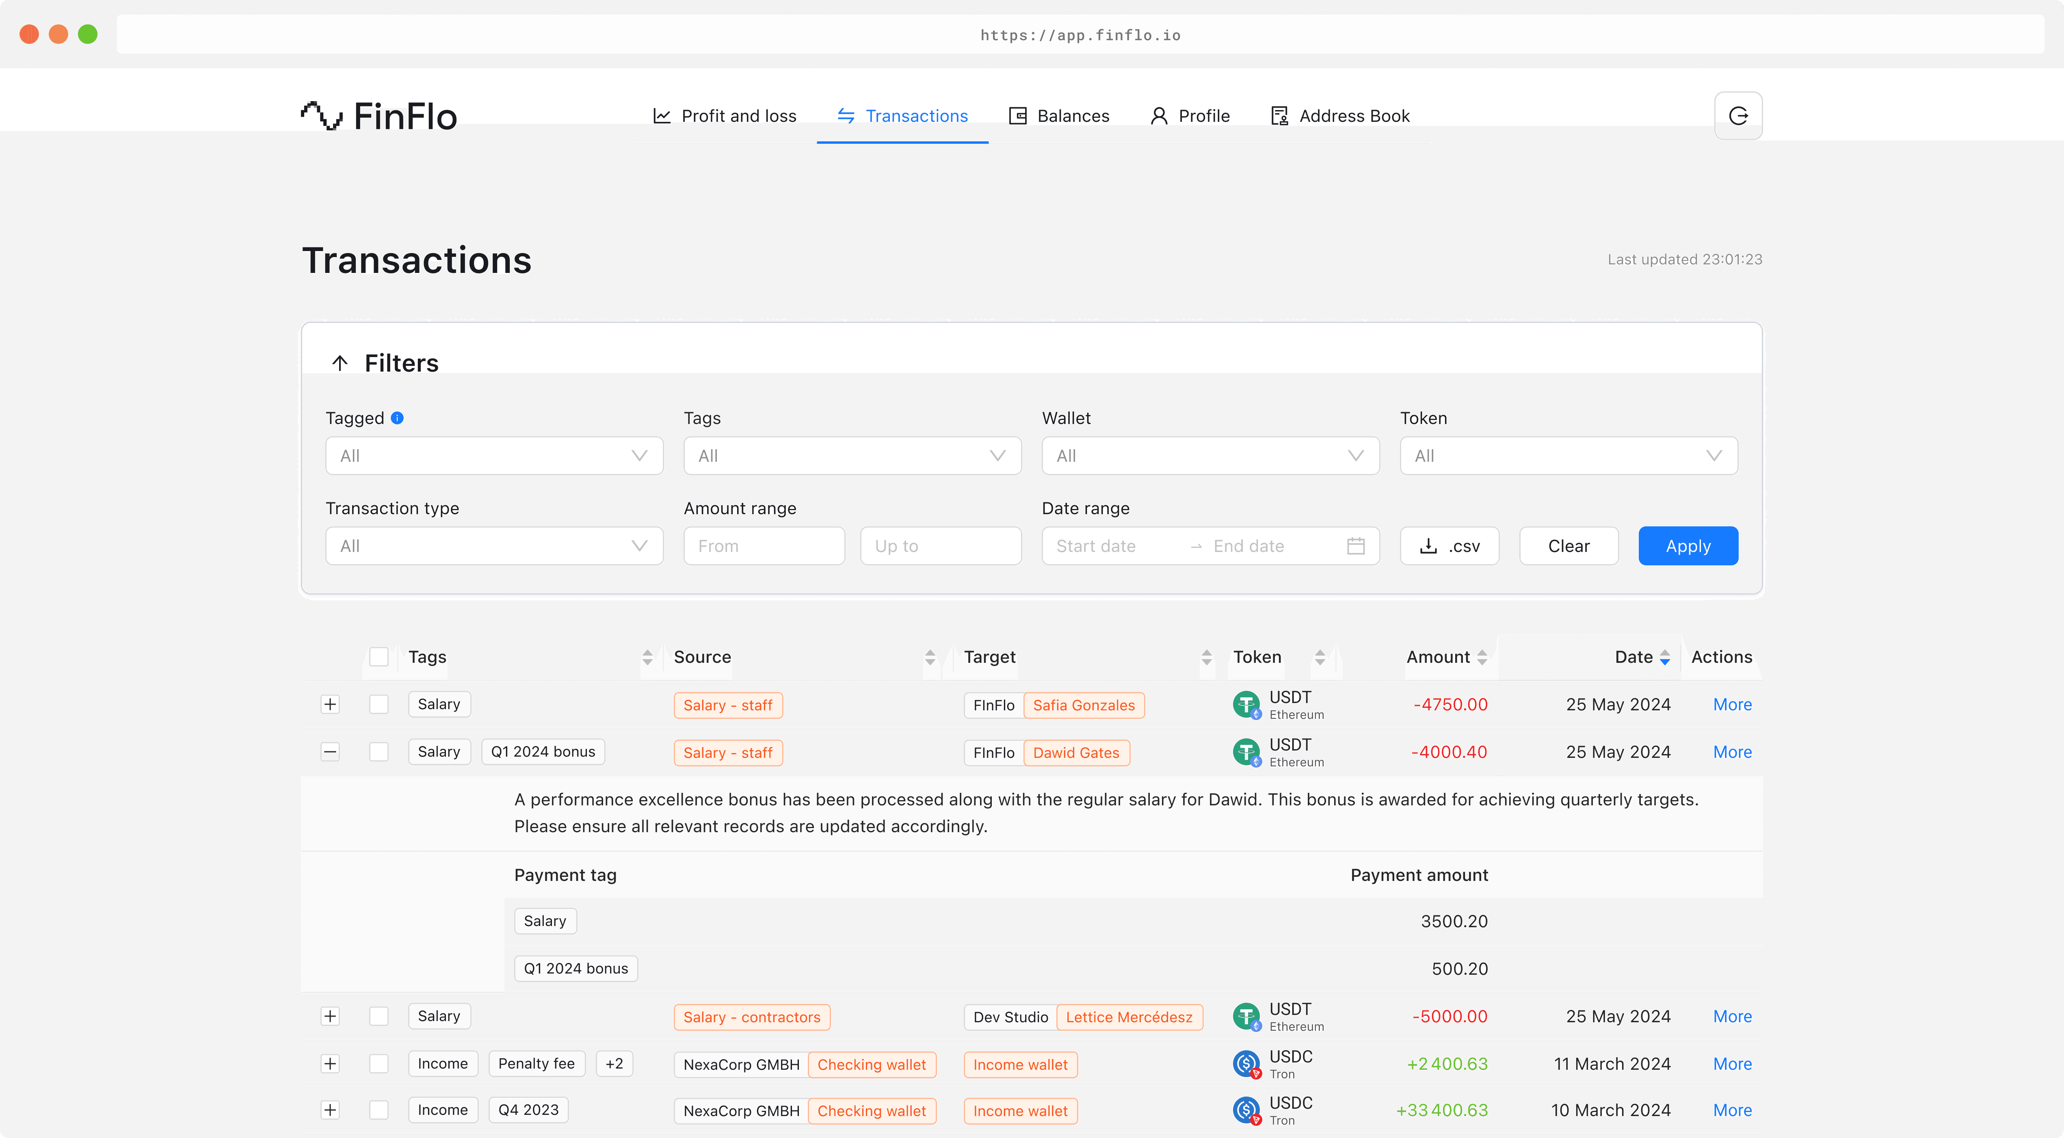The height and width of the screenshot is (1138, 2064).
Task: Open the Transactions tab
Action: pos(902,116)
